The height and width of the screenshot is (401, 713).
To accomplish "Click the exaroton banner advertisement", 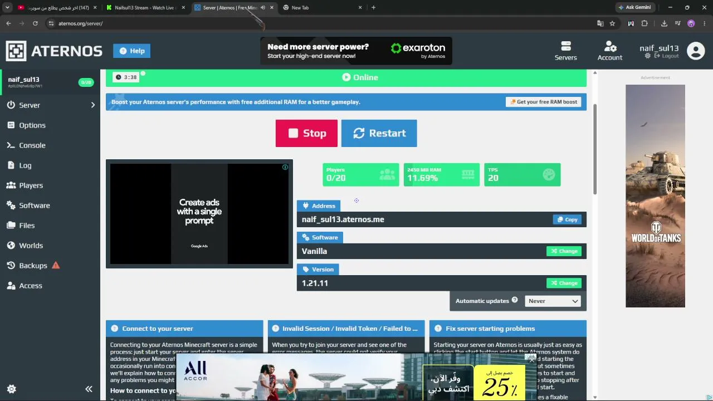I will [x=356, y=51].
